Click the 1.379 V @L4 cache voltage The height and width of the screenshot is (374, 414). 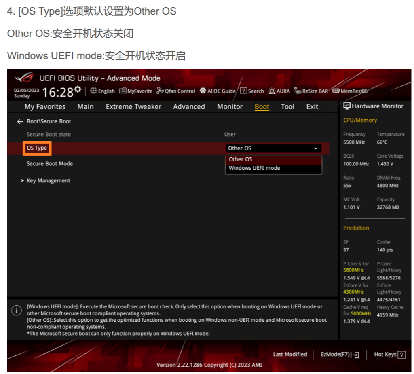pyautogui.click(x=357, y=321)
